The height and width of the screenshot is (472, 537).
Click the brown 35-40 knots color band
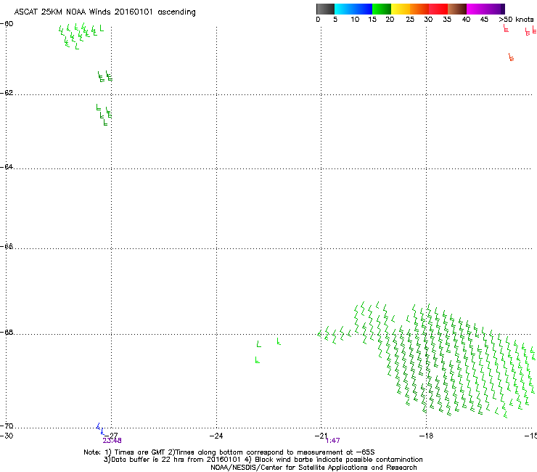pos(457,9)
